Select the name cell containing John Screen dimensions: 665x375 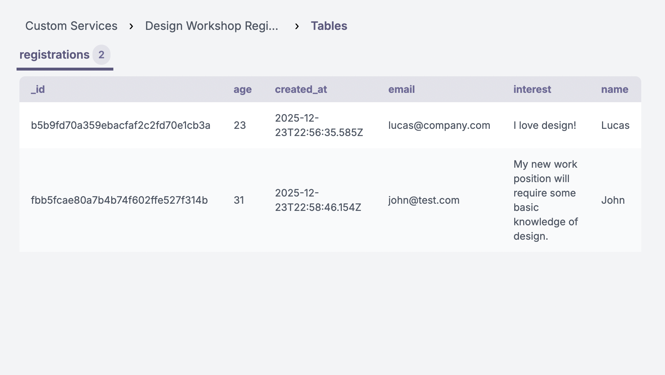(x=613, y=200)
